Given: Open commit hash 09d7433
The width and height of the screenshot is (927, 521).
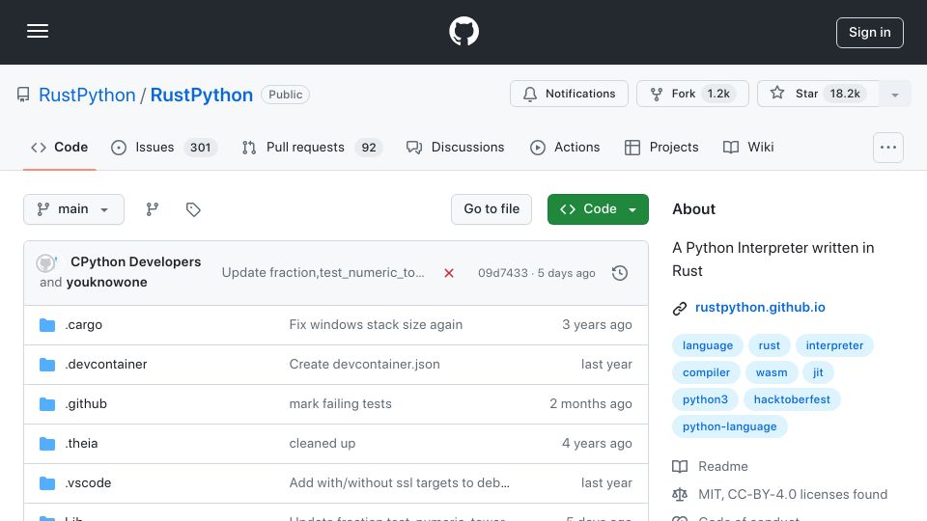Looking at the screenshot, I should [502, 273].
